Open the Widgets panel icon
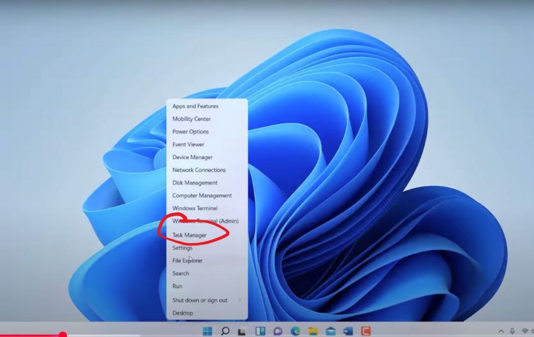The image size is (534, 337). (x=260, y=331)
